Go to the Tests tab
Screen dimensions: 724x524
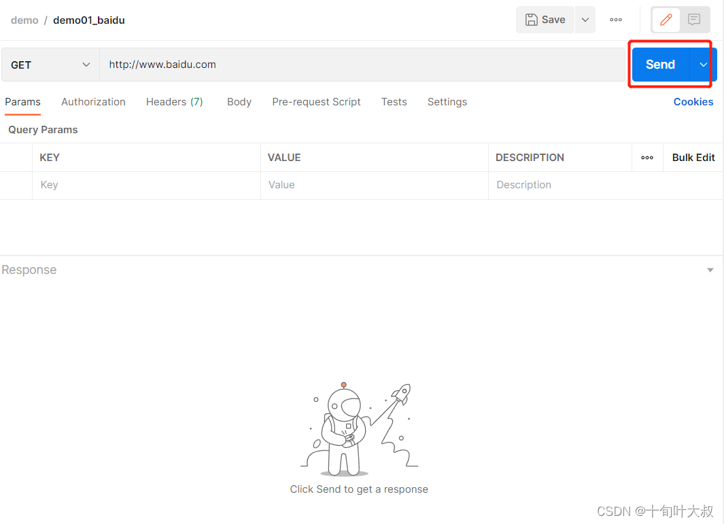(x=394, y=102)
